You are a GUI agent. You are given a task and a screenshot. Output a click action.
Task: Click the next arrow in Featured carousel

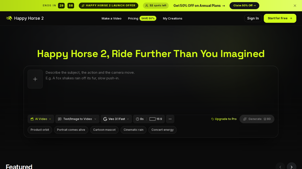point(291,167)
